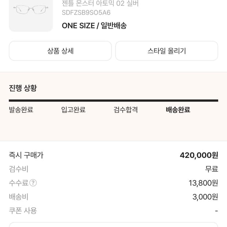Image resolution: width=227 pixels, height=227 pixels.
Task: Select the 검수합격 progress step
Action: pos(126,110)
